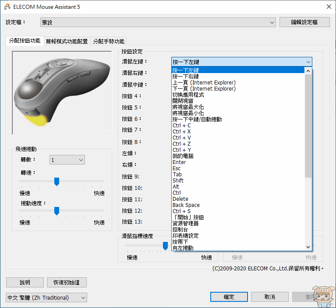Click the 滑鼠指標速度 slider handle

[165, 246]
